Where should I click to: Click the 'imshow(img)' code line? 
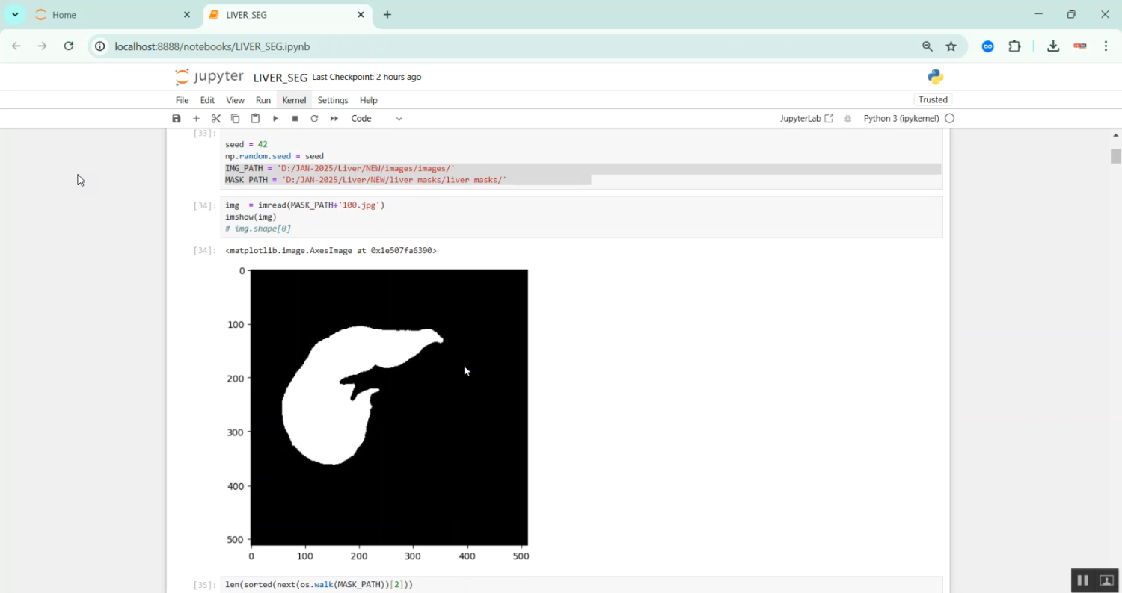pyautogui.click(x=251, y=217)
